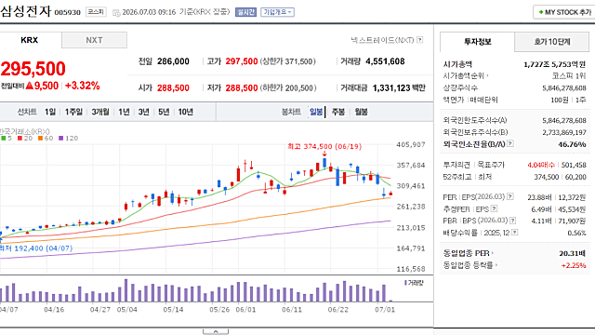The width and height of the screenshot is (595, 335).
Task: Click the 실시간 badge
Action: pos(245,12)
